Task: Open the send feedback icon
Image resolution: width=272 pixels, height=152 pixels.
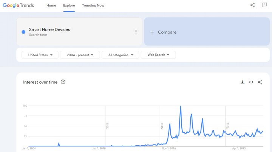Action: pos(264,5)
